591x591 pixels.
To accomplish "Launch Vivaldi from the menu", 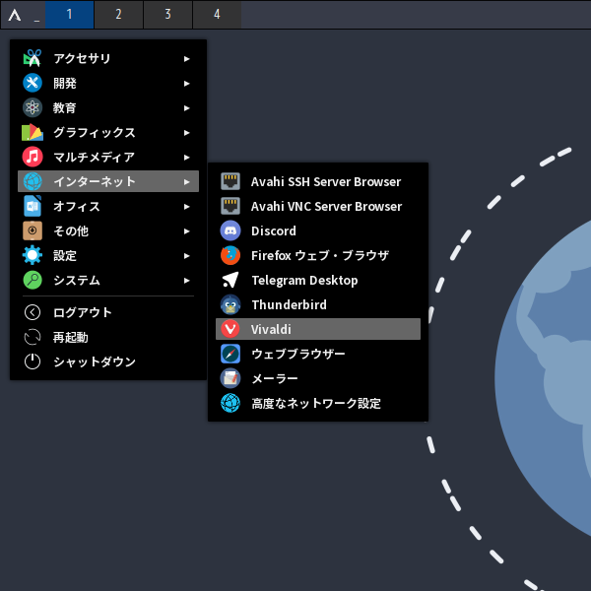I will 318,329.
